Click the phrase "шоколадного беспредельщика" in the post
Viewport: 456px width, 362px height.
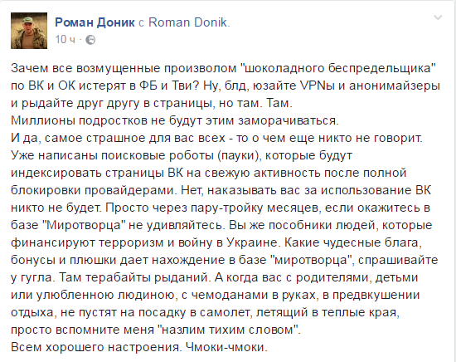point(337,68)
